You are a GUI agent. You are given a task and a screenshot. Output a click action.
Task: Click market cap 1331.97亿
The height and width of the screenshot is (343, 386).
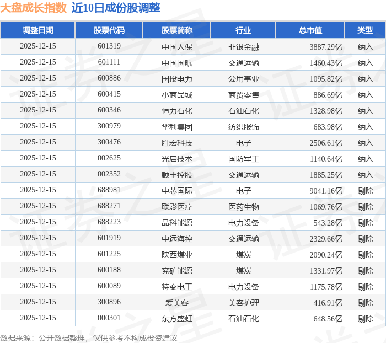point(326,271)
